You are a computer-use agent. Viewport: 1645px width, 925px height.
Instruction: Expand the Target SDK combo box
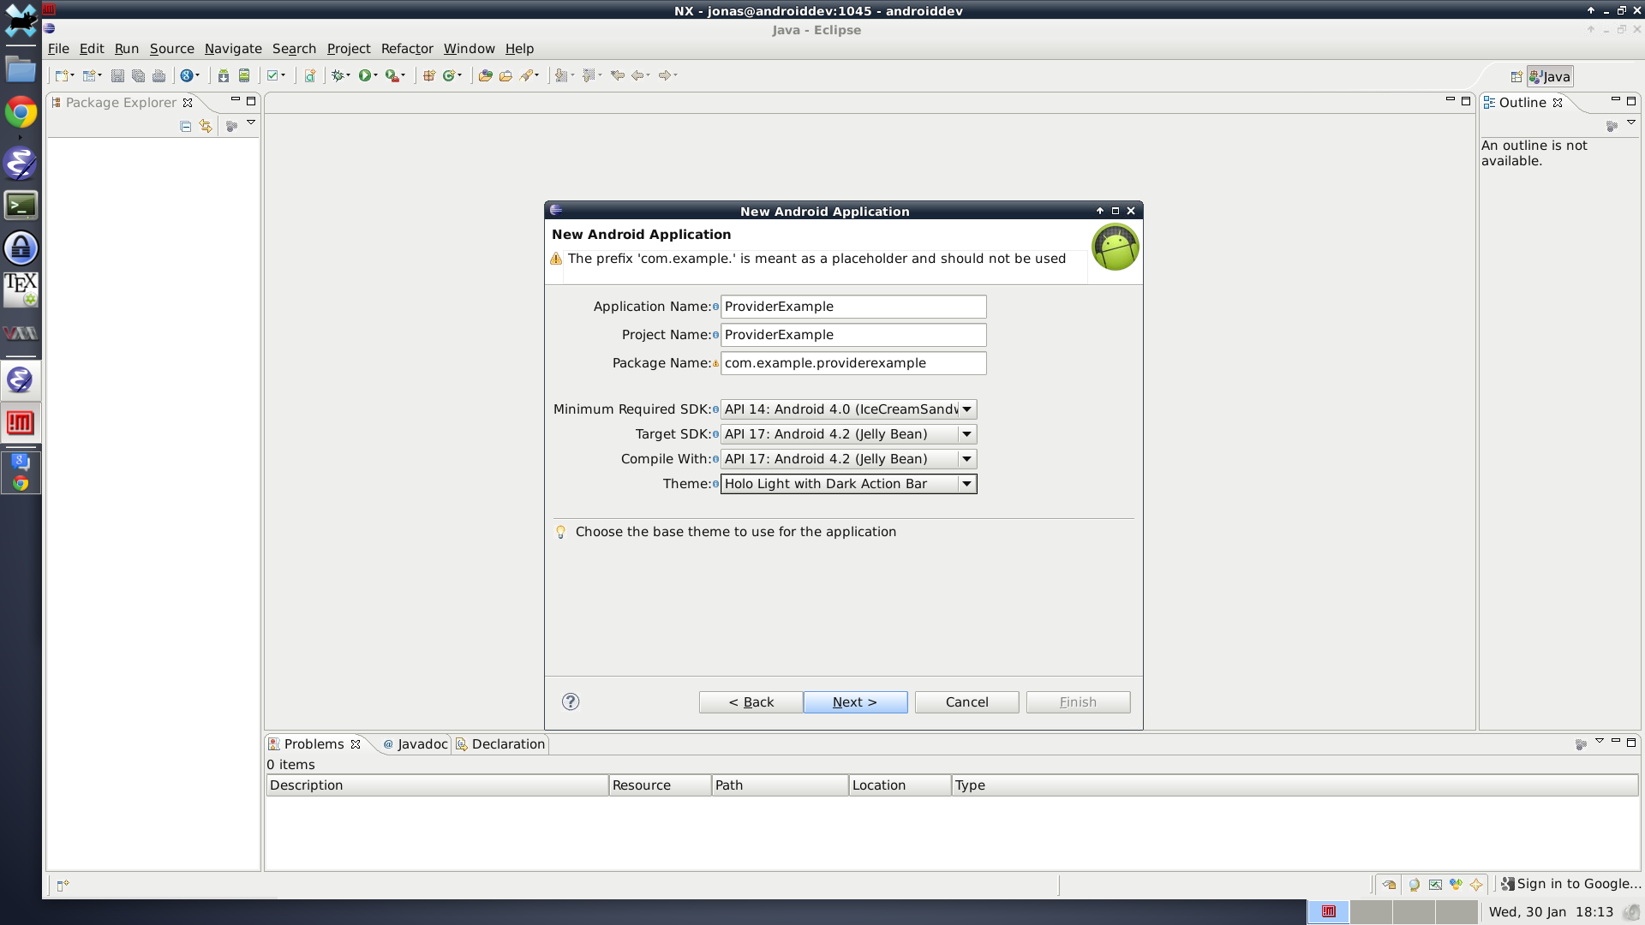pos(966,434)
